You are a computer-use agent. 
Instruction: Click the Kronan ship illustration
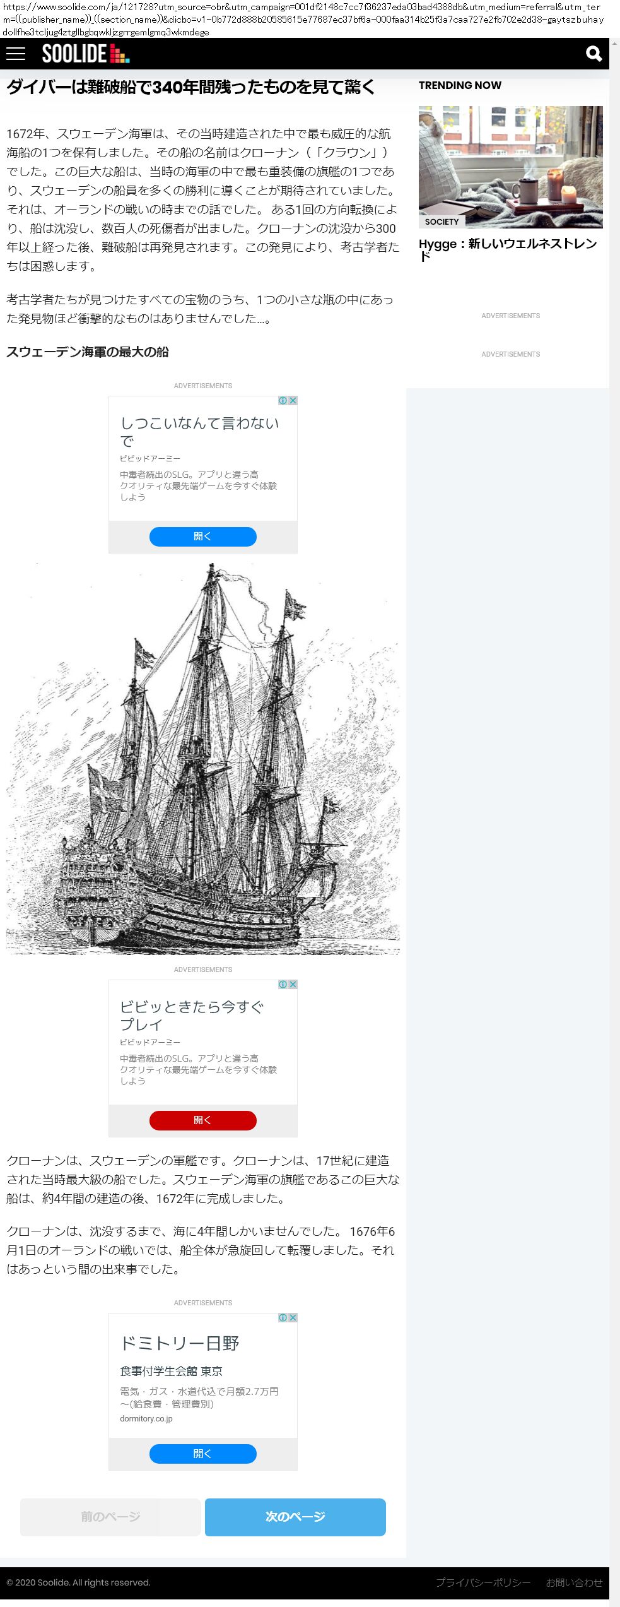[x=203, y=757]
